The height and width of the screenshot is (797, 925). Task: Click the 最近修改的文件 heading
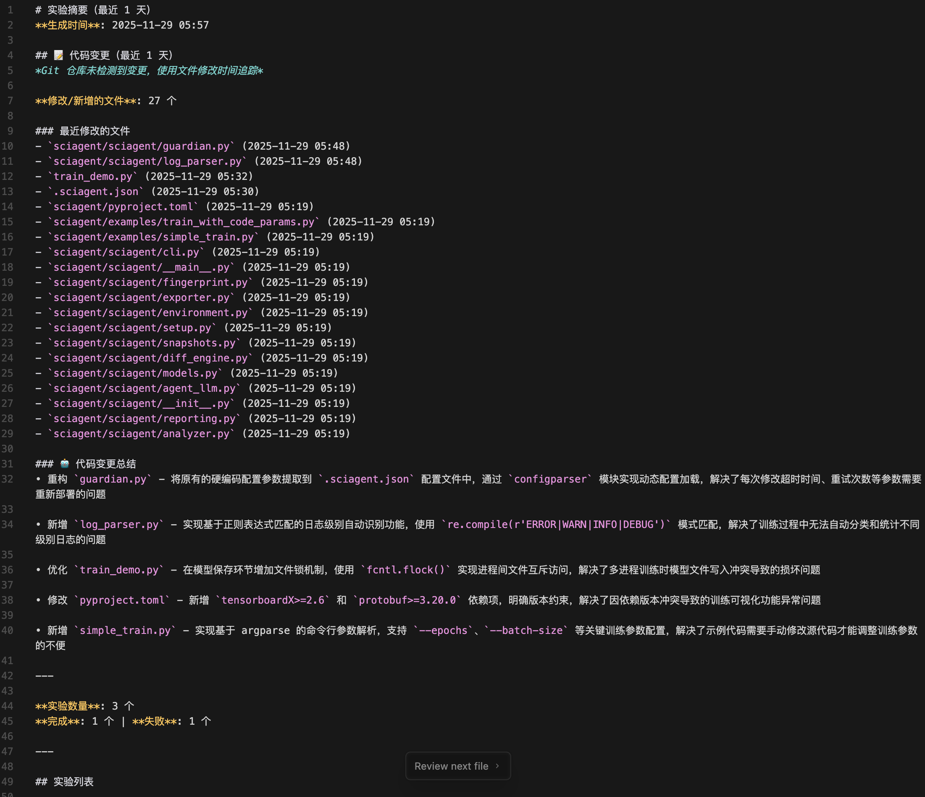(x=95, y=131)
